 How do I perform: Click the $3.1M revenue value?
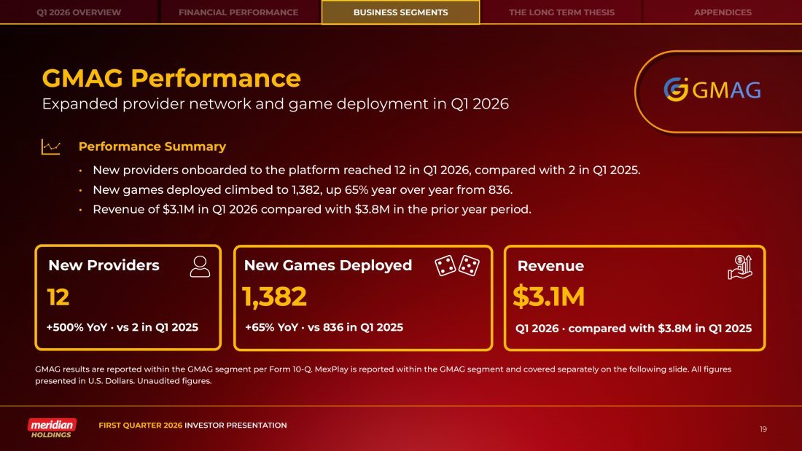click(x=548, y=297)
